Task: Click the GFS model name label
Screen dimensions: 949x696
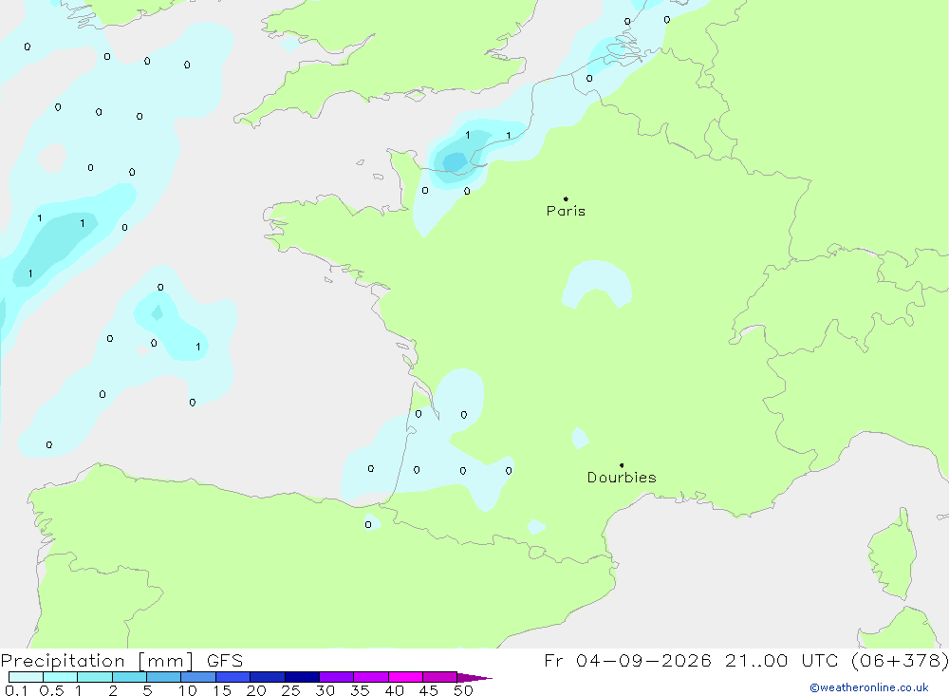Action: point(225,661)
